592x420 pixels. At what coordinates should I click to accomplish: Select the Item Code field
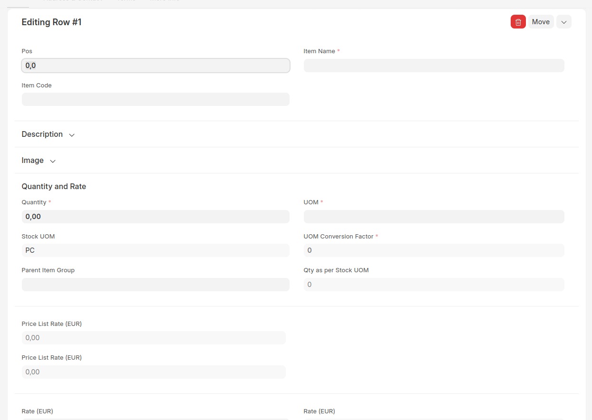pos(155,99)
